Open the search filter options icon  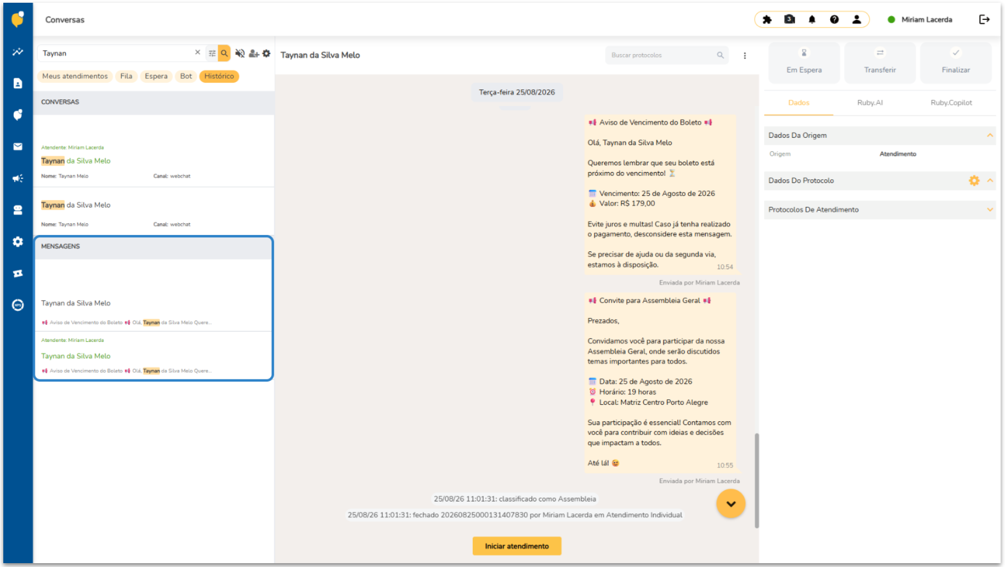point(212,53)
